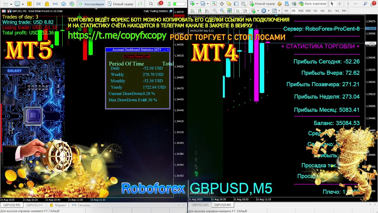The width and height of the screenshot is (378, 213).
Task: Click signal subscribe icon next to cloud in MT5
Action: pyautogui.click(x=72, y=4)
